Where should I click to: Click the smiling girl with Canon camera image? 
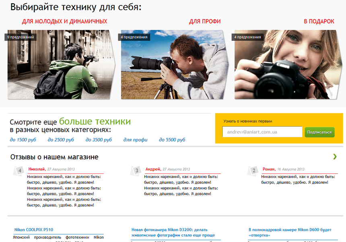(x=288, y=65)
